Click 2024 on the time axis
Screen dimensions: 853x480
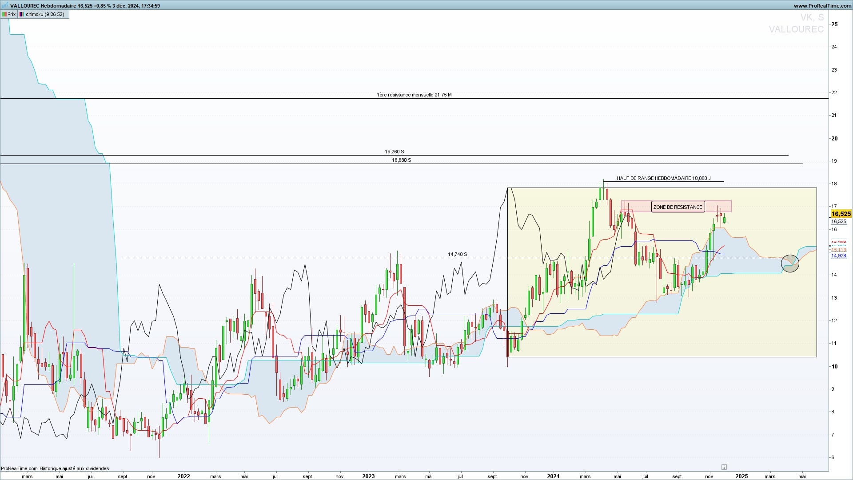point(553,476)
